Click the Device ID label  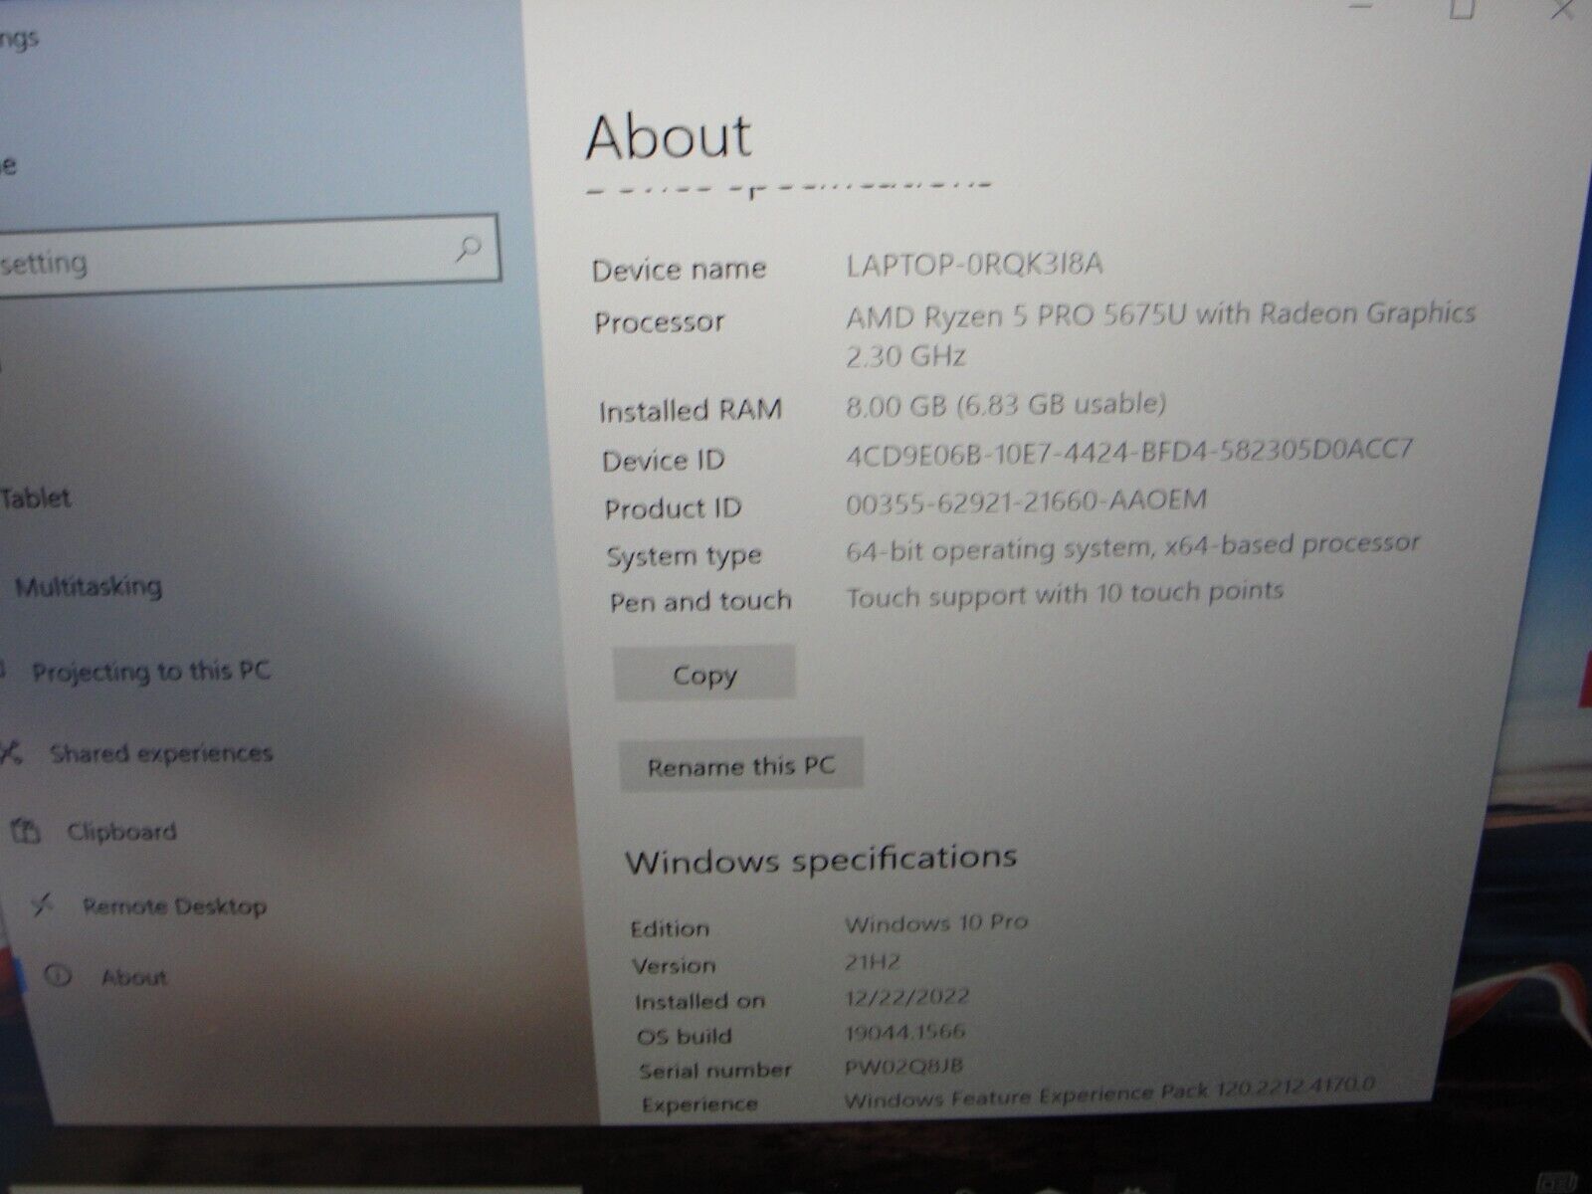coord(663,461)
